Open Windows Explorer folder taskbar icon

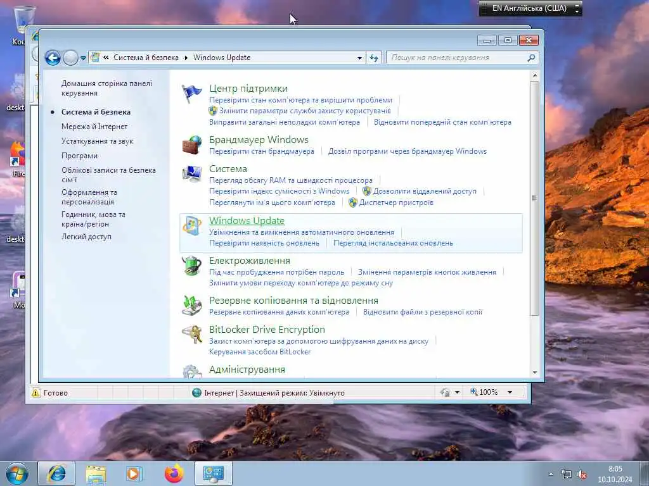pyautogui.click(x=96, y=473)
